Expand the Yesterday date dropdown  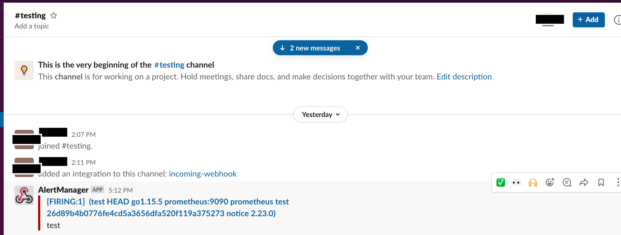pos(320,115)
